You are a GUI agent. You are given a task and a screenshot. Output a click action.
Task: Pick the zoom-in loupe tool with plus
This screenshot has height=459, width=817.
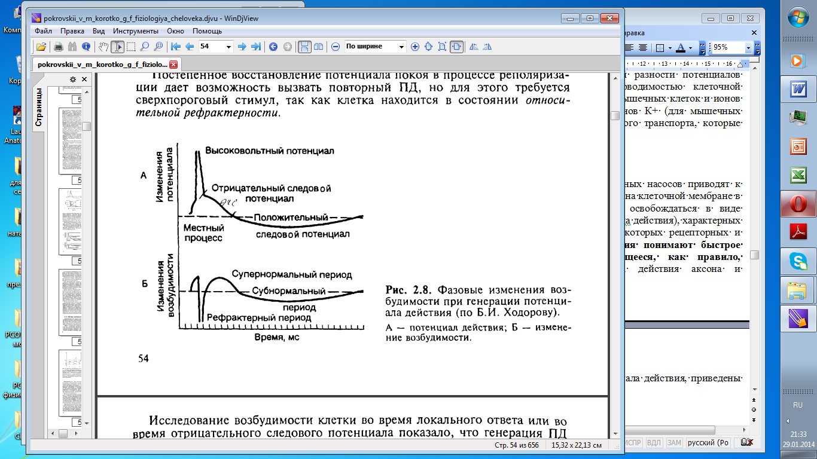pyautogui.click(x=158, y=47)
